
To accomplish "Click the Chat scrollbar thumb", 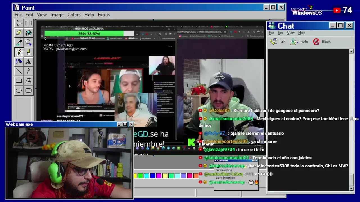I will (x=351, y=180).
